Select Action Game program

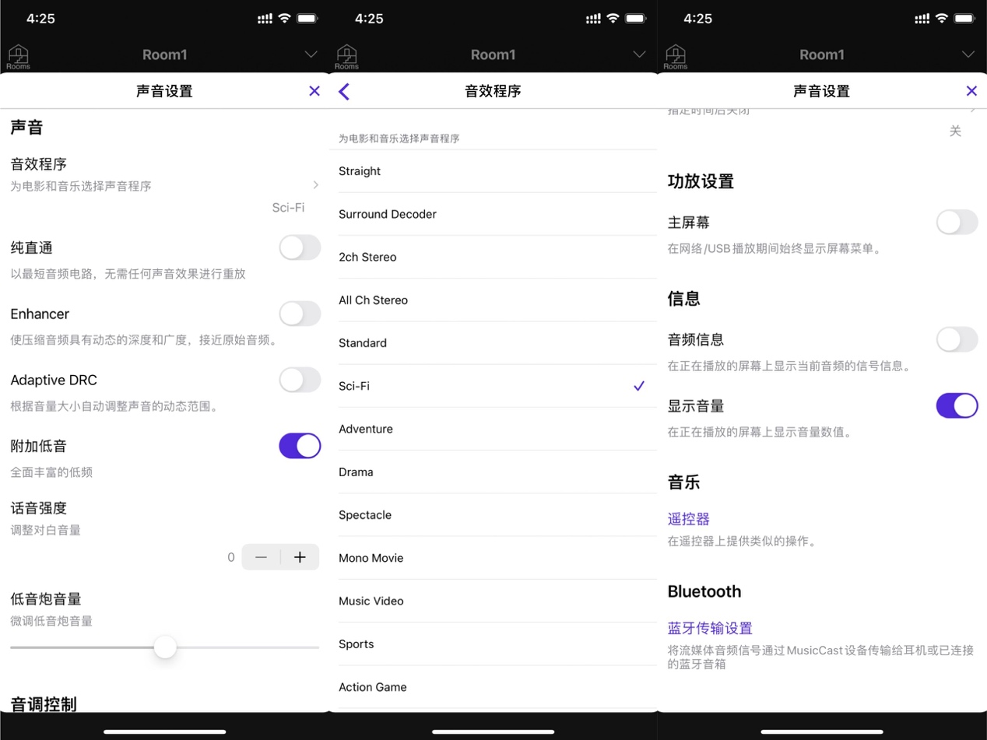pyautogui.click(x=493, y=687)
